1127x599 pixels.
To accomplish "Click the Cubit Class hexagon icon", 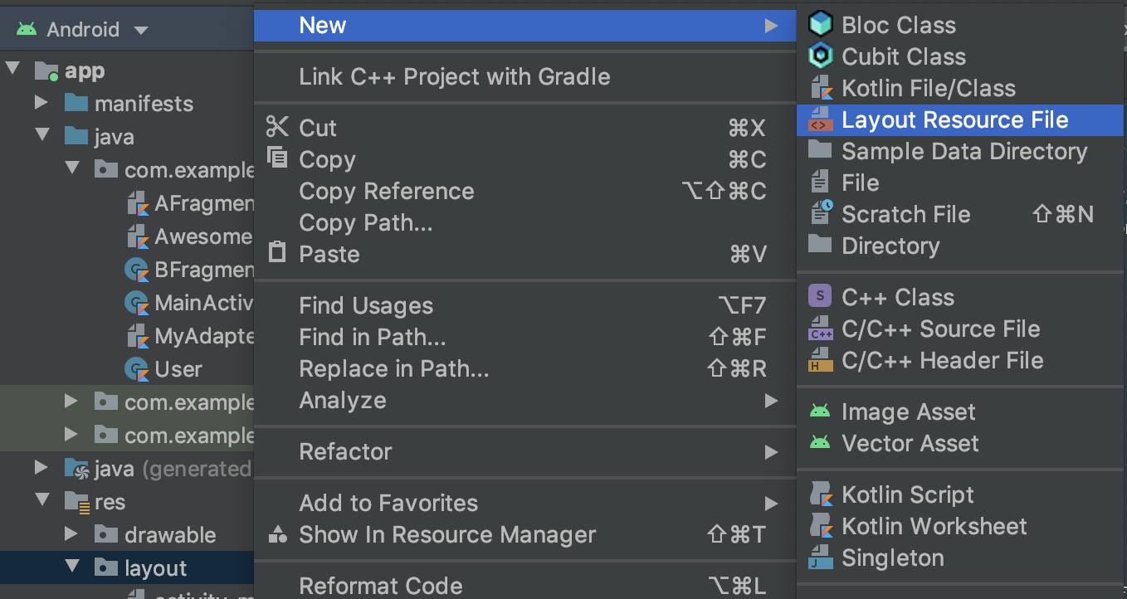I will click(820, 56).
